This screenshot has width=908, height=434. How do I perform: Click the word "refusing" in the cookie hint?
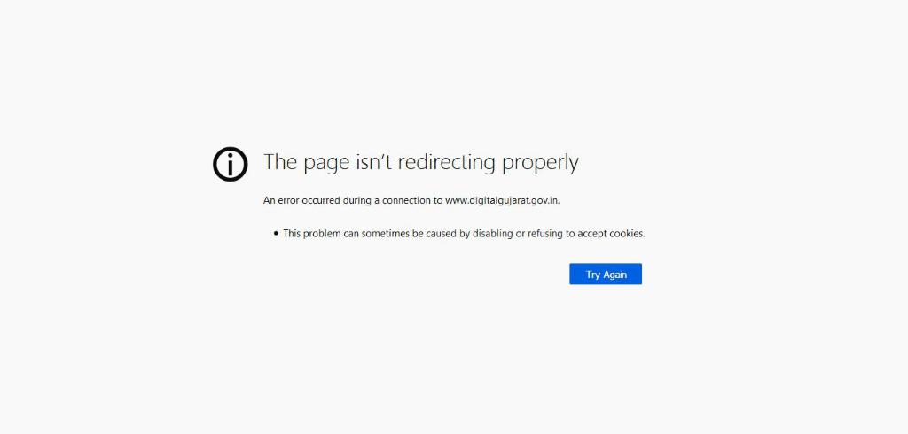tap(545, 234)
